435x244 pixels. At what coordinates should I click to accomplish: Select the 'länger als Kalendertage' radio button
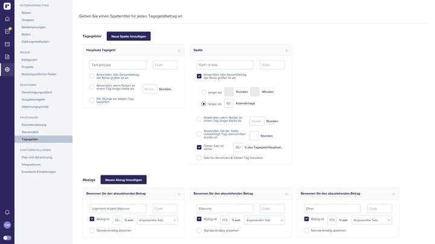pos(204,104)
